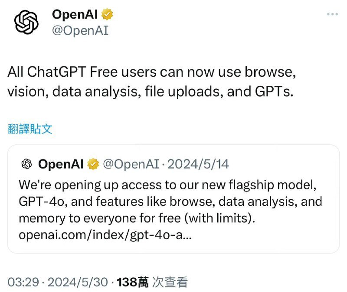Click the main tweet text about ChatGPT Free users
Image resolution: width=347 pixels, height=292 pixels.
point(152,81)
